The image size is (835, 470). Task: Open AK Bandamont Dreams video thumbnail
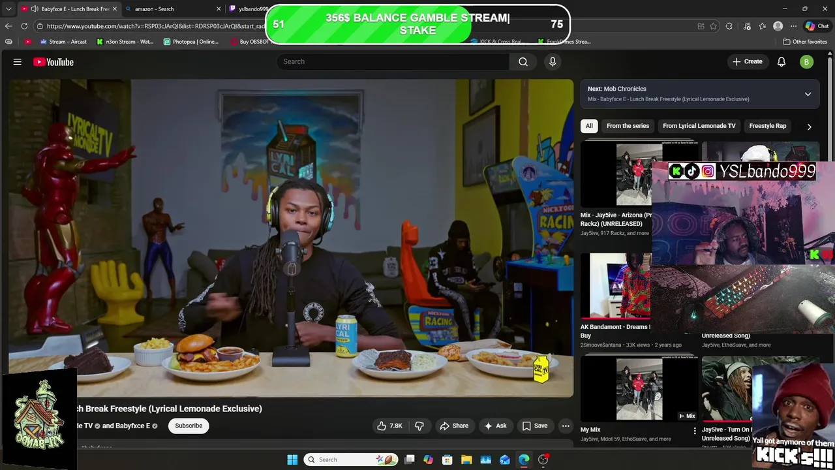click(616, 285)
